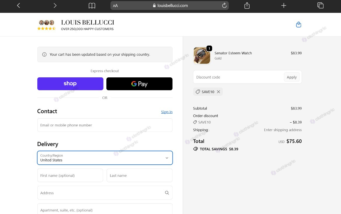Click the $75.60 total amount
The image size is (341, 214).
point(294,141)
